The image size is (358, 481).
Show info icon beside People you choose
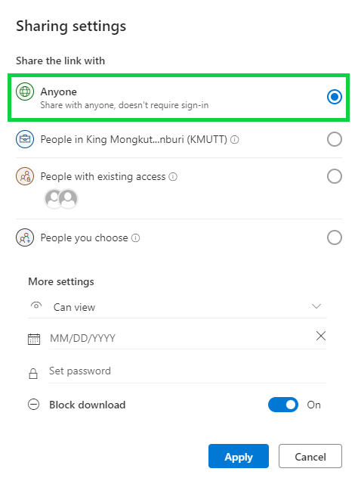[136, 238]
